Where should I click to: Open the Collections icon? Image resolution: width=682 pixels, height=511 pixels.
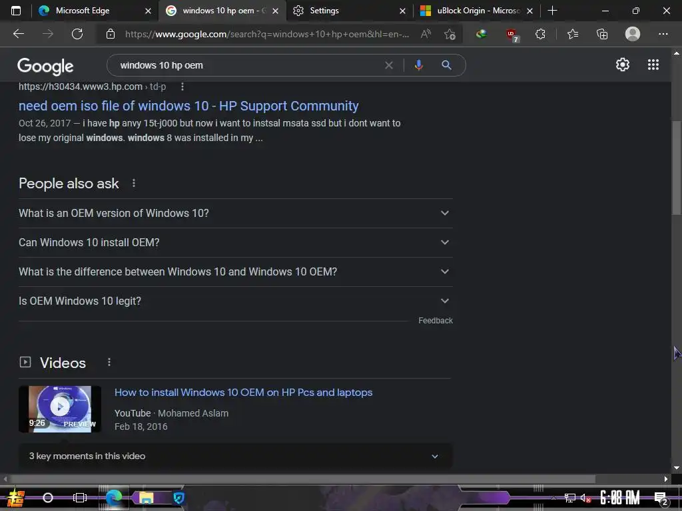[602, 34]
